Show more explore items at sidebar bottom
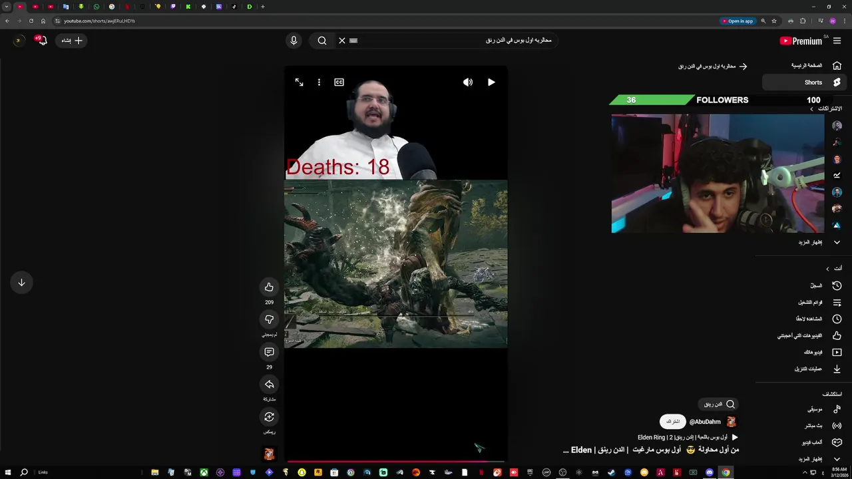 (819, 459)
